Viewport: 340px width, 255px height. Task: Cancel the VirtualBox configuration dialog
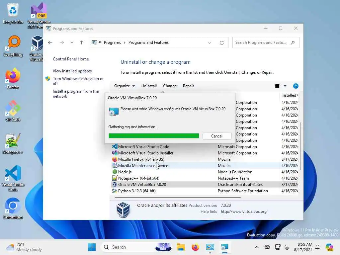click(x=217, y=136)
